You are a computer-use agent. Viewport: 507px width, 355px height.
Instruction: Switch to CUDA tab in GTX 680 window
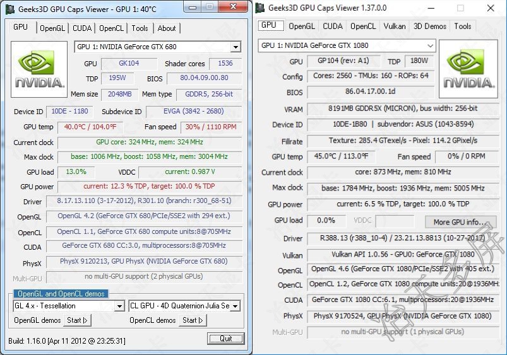[x=82, y=28]
